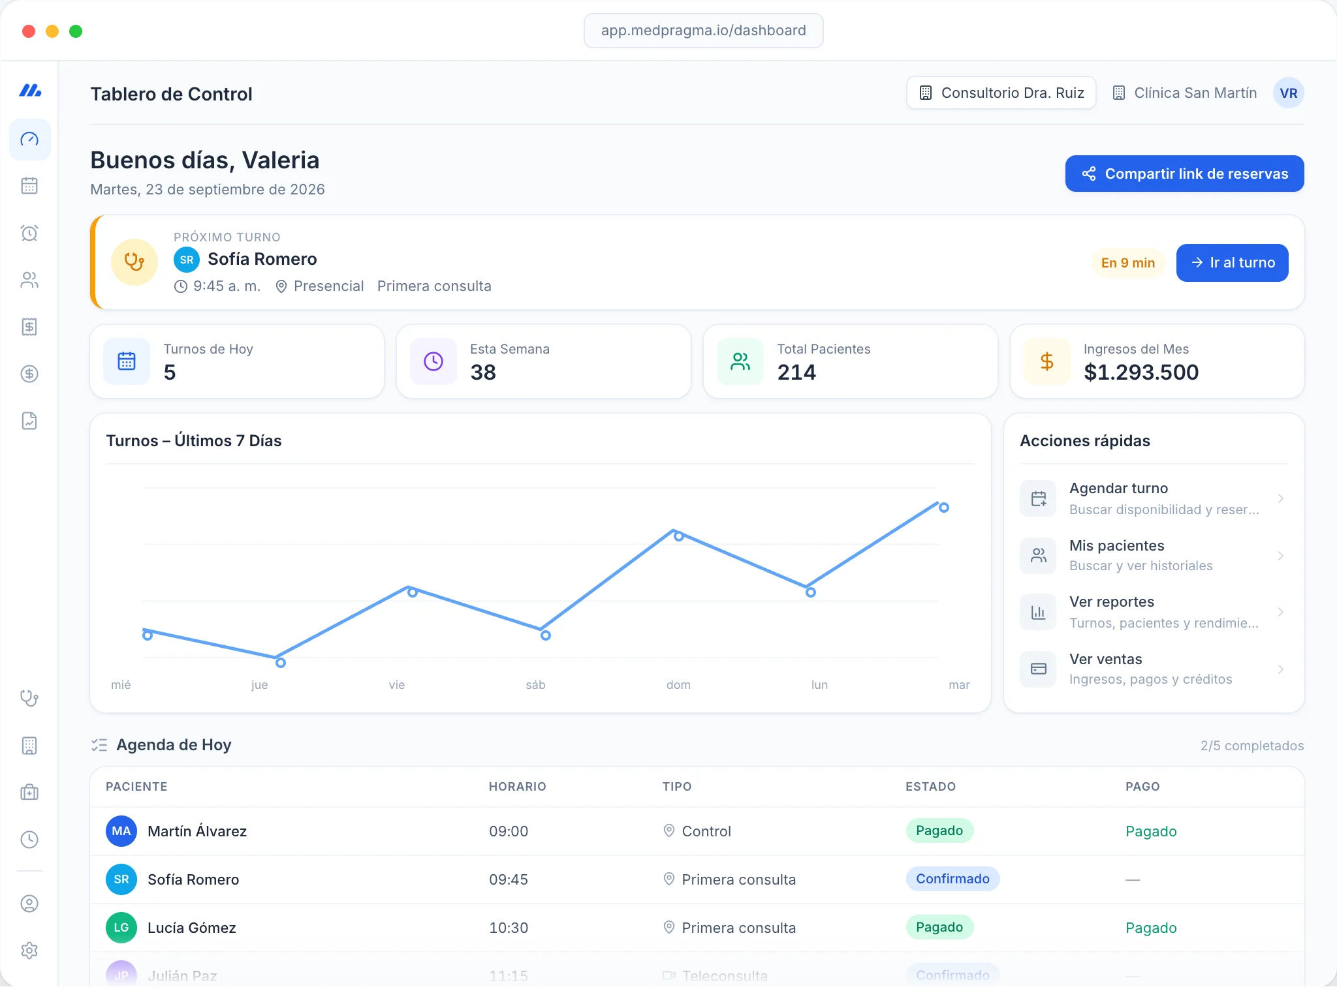This screenshot has height=989, width=1337.
Task: Click the yellow stethoscope next-appointment icon
Action: point(134,262)
